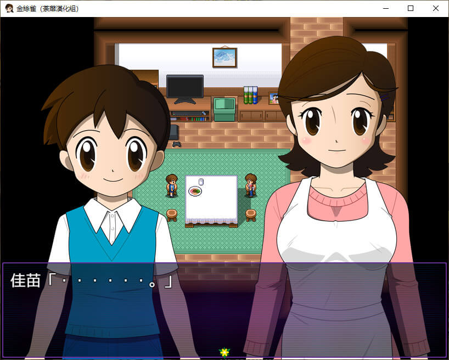The width and height of the screenshot is (449, 360).
Task: Click the wooden stool at table's lower left
Action: pos(172,215)
